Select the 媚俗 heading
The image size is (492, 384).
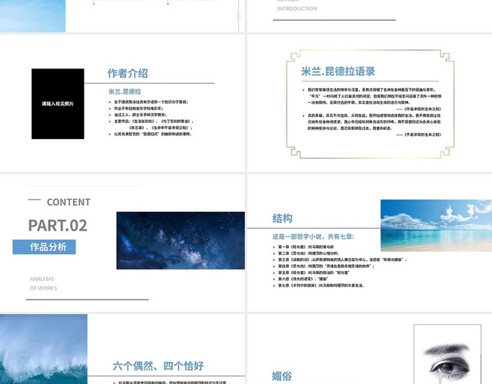click(x=282, y=376)
